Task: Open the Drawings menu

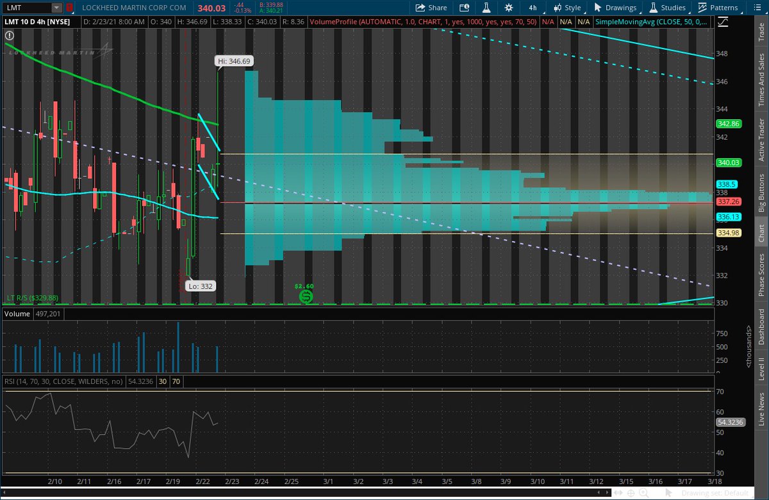Action: (615, 8)
